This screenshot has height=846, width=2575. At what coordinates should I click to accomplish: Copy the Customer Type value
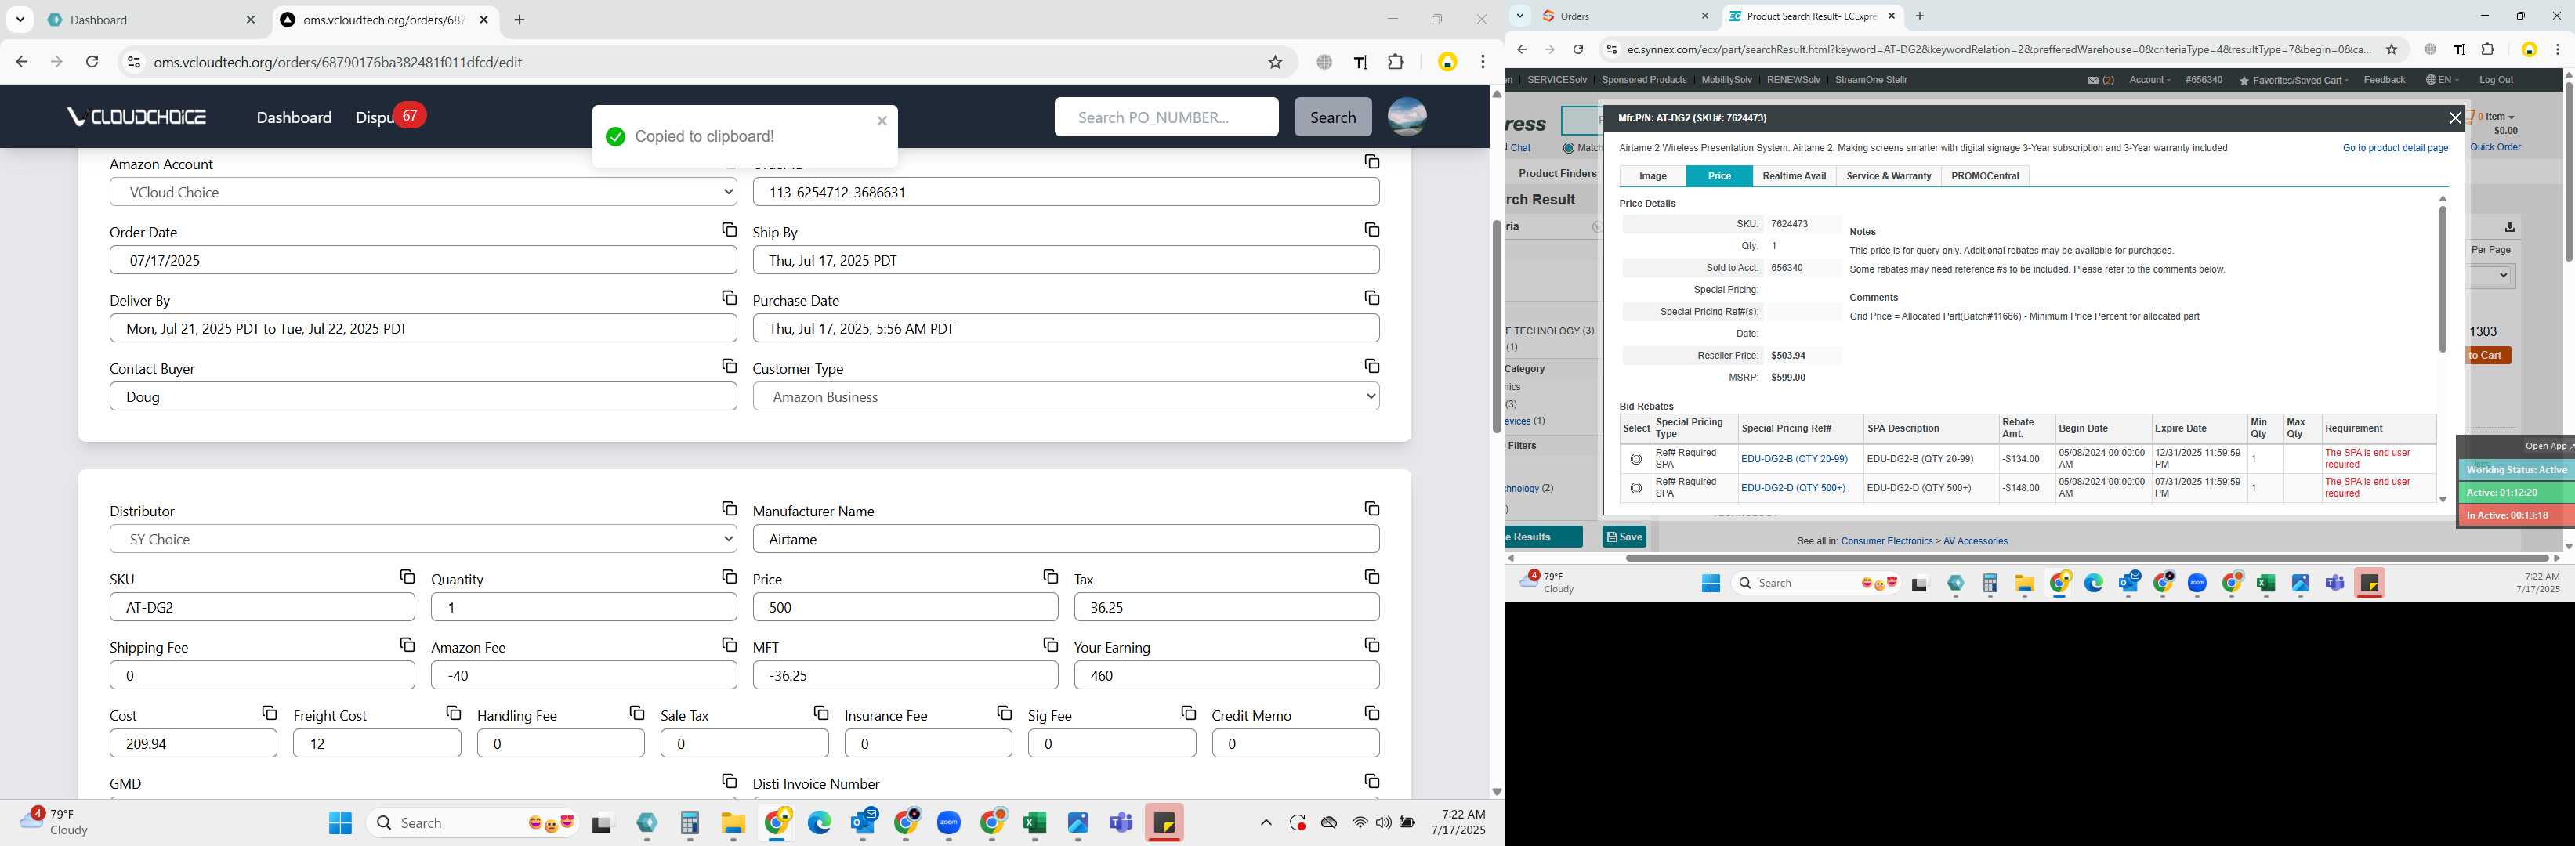tap(1371, 366)
